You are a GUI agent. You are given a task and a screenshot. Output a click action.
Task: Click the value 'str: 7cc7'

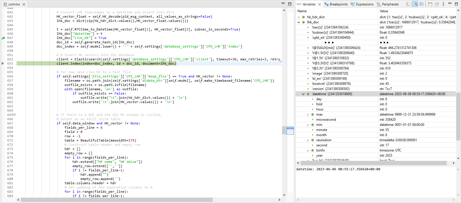[386, 89]
